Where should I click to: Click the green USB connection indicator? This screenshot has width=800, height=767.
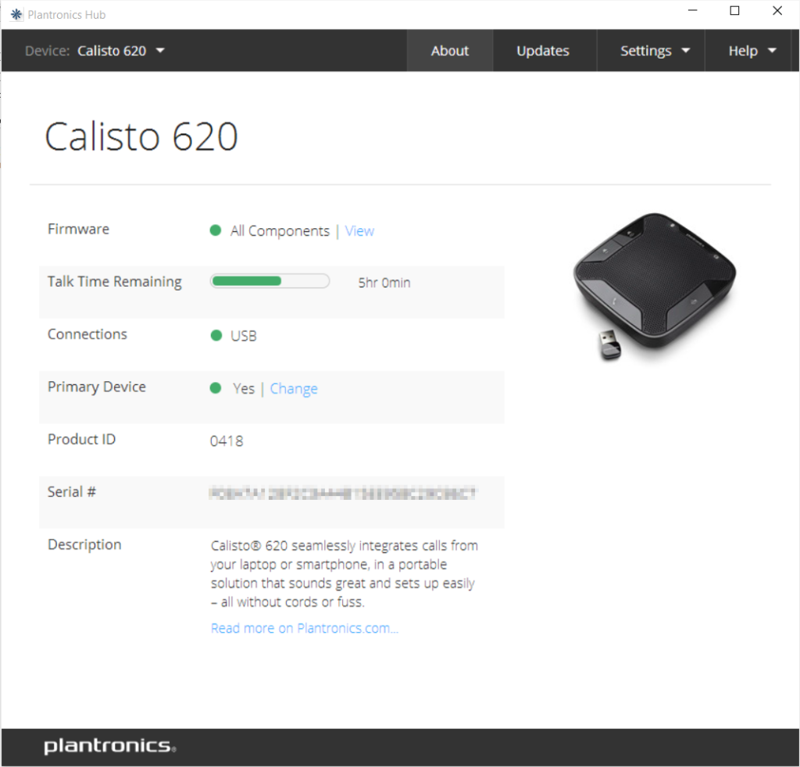[x=216, y=335]
